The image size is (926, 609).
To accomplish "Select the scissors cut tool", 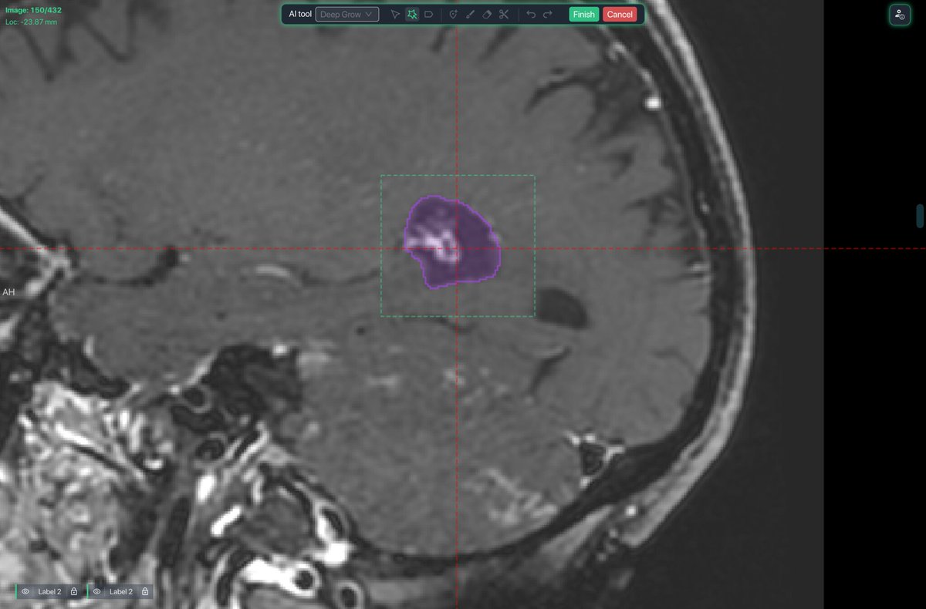I will click(504, 14).
